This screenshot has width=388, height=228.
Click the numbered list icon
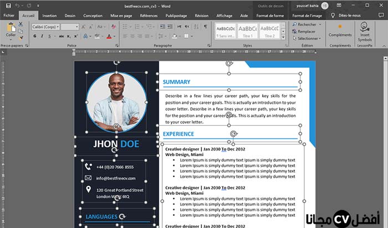pos(137,27)
